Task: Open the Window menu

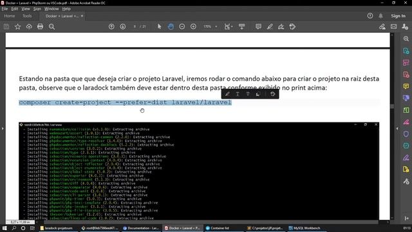Action: pos(51,8)
